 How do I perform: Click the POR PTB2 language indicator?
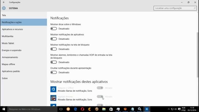tap(183, 109)
